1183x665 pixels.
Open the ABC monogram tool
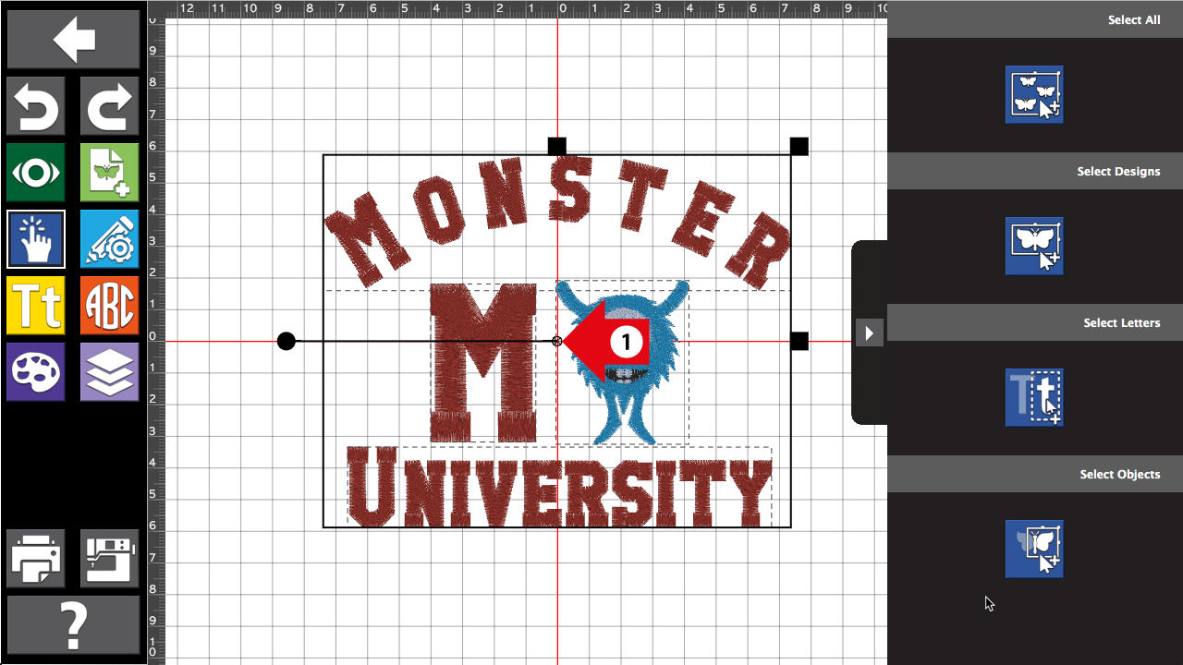pyautogui.click(x=109, y=306)
